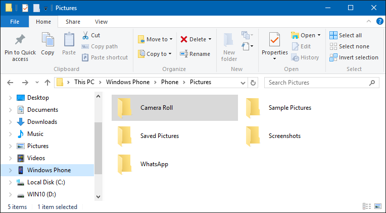Viewport: 386px width, 213px height.
Task: Open address bar history dropdown
Action: coord(243,83)
